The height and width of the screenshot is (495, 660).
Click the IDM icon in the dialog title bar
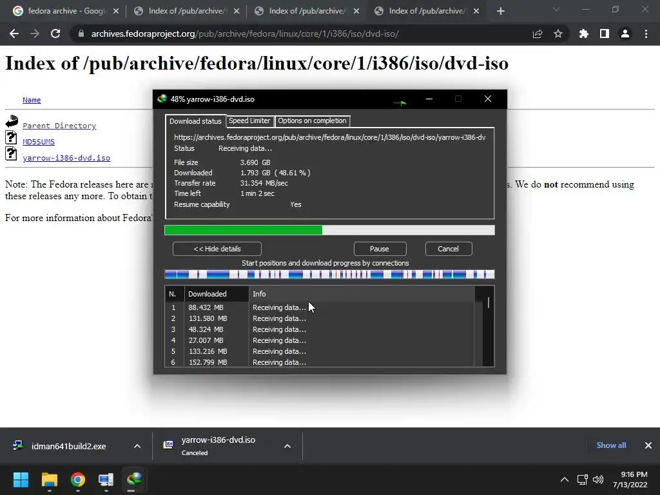[x=162, y=99]
